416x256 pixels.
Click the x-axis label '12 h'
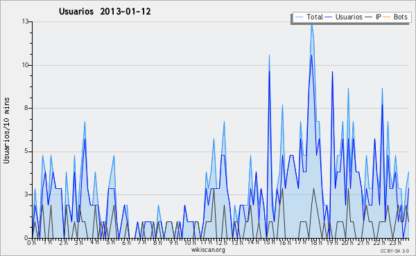pos(221,242)
